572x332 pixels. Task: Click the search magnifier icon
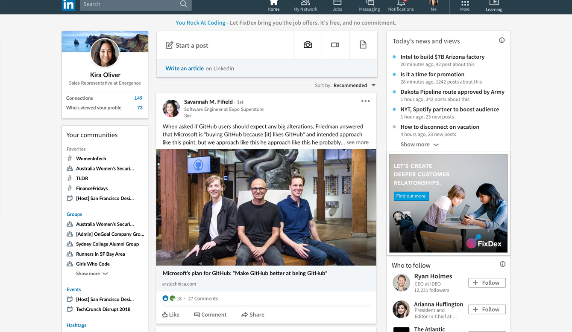click(184, 4)
